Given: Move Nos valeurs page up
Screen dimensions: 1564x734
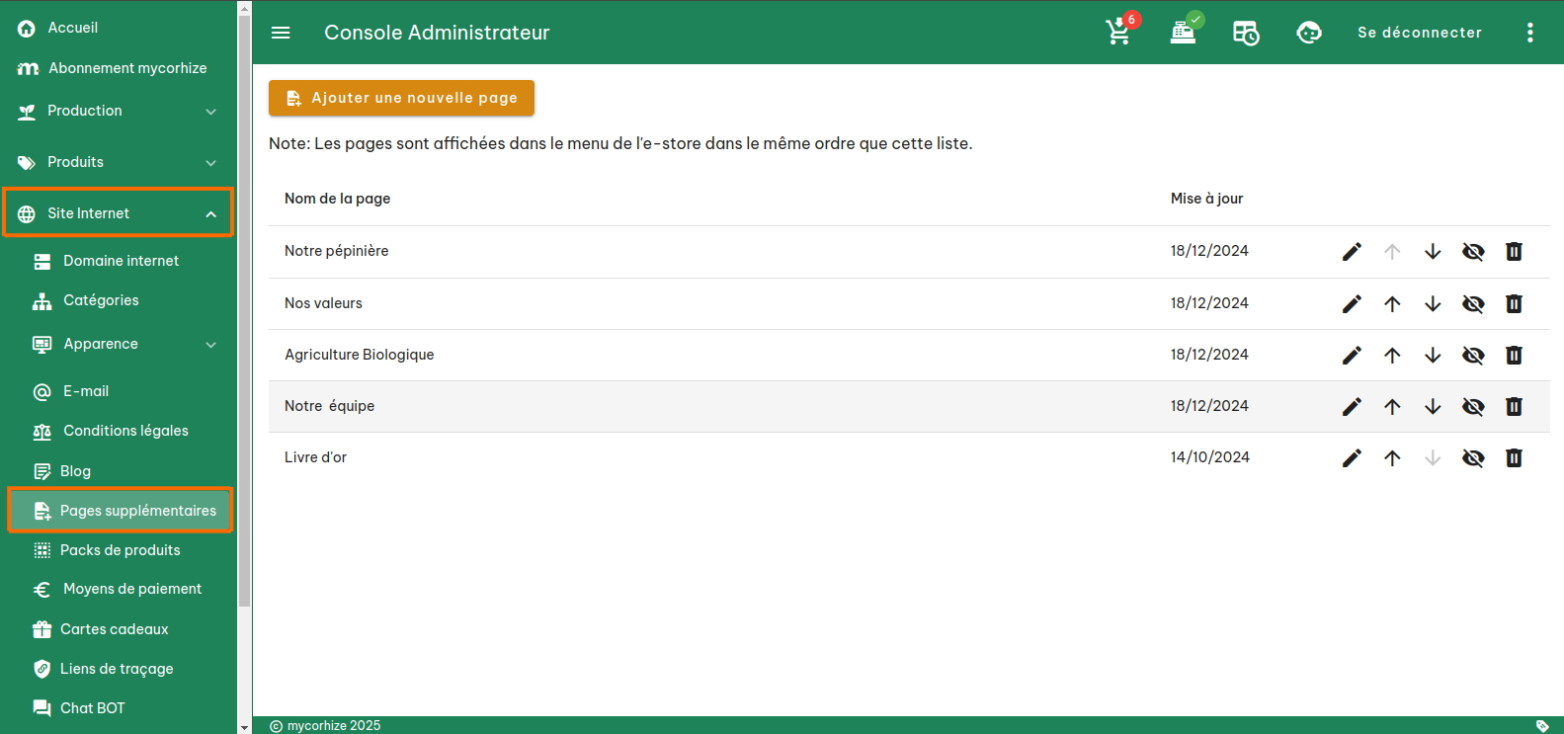Looking at the screenshot, I should point(1392,304).
